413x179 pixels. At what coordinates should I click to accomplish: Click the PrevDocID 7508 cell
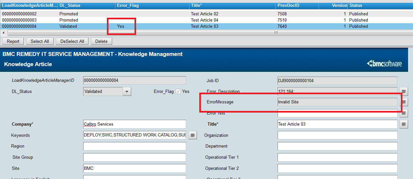point(282,14)
